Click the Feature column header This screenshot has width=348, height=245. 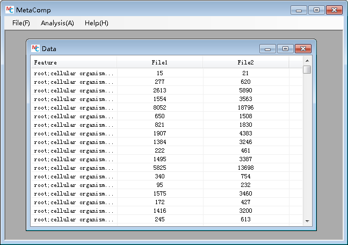[x=74, y=63]
